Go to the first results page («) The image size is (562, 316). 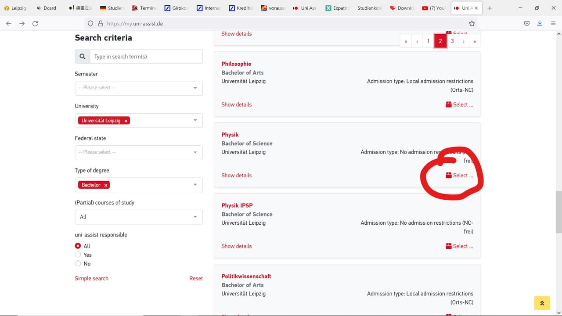(406, 41)
